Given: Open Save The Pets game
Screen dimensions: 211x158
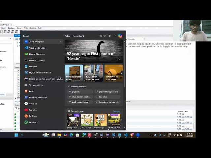Looking at the screenshot, I should point(87,121).
